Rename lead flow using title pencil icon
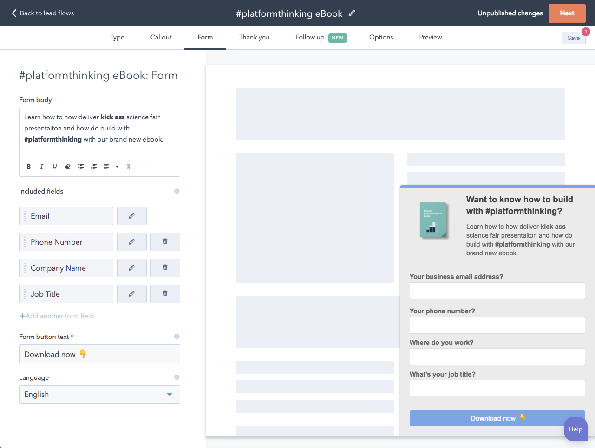This screenshot has height=448, width=595. pos(352,13)
